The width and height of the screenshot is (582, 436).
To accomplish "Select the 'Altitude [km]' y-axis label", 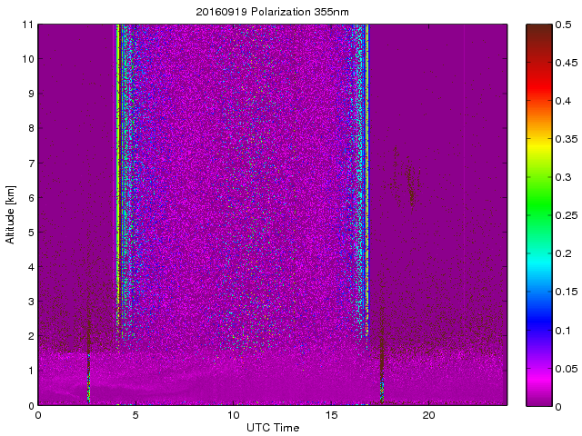I will pyautogui.click(x=11, y=214).
